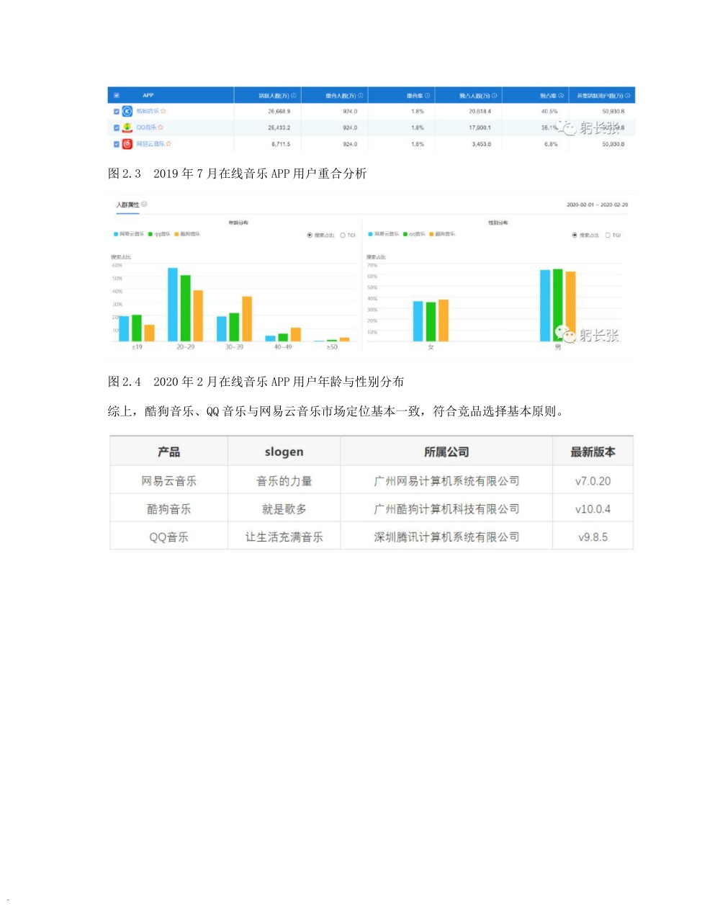Uncheck the 网易云音乐 row checkbox

tap(116, 144)
